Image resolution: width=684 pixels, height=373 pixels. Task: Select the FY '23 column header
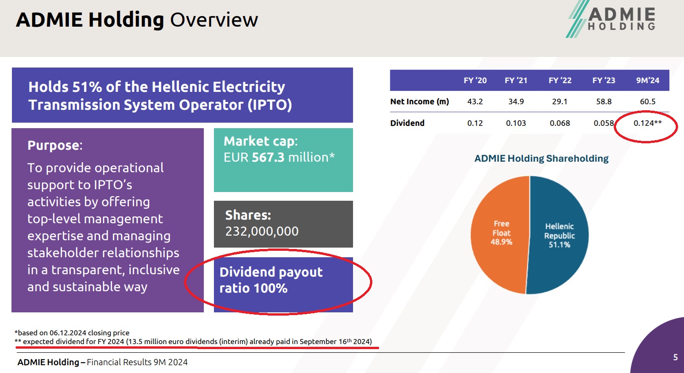[x=604, y=80]
